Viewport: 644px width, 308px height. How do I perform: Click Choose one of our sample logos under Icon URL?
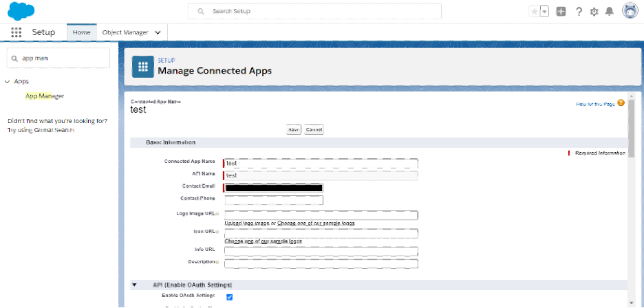point(264,241)
